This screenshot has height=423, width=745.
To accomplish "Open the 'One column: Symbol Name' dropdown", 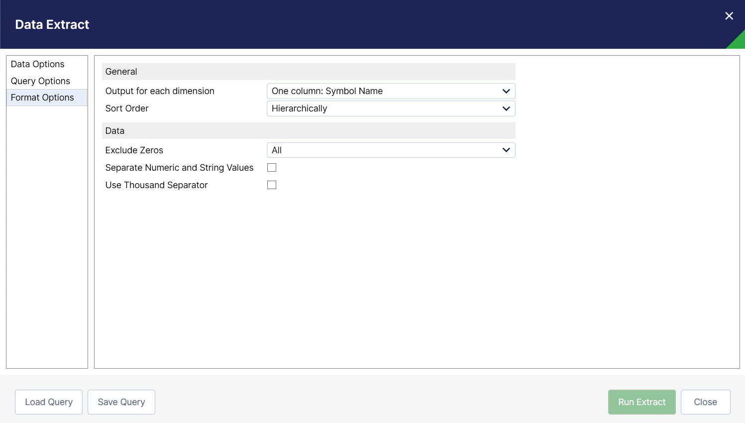I will tap(383, 91).
